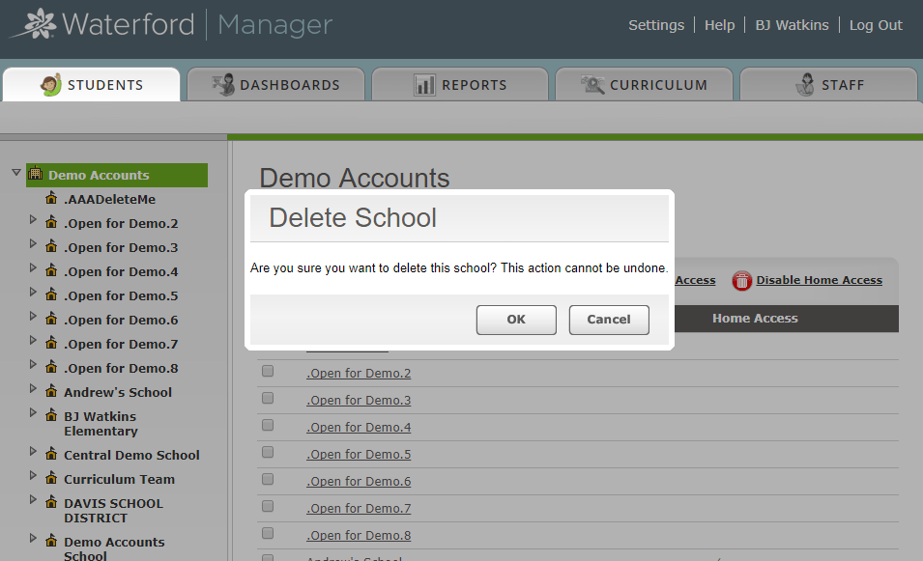Click the Demo Accounts building icon in tree
The height and width of the screenshot is (561, 923).
(36, 174)
